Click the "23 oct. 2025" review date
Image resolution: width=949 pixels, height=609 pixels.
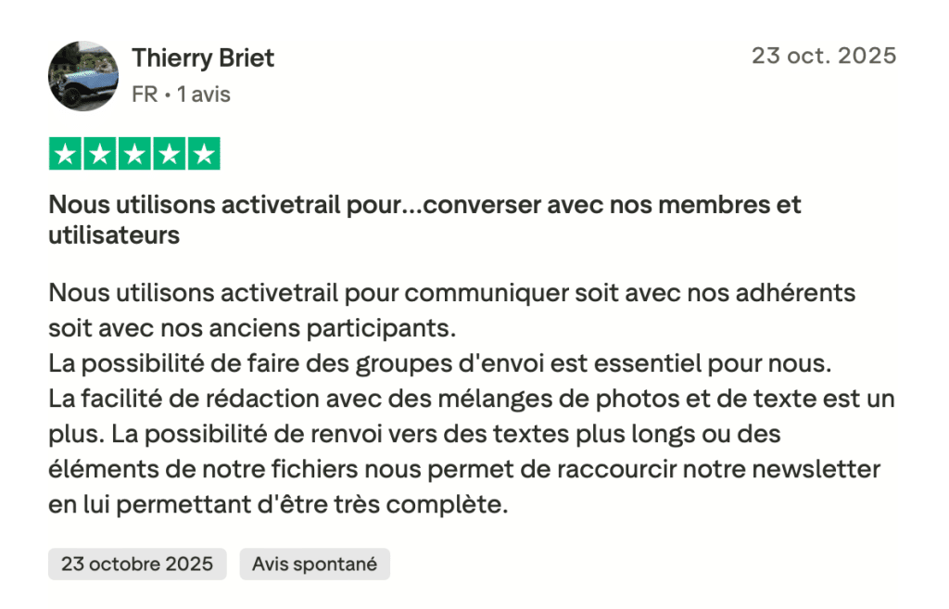pyautogui.click(x=823, y=56)
